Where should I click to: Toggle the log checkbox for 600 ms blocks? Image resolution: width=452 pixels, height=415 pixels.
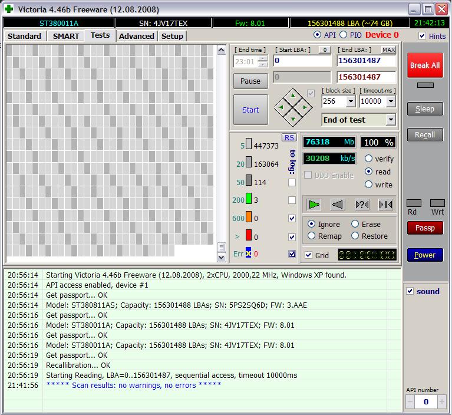[x=292, y=218]
